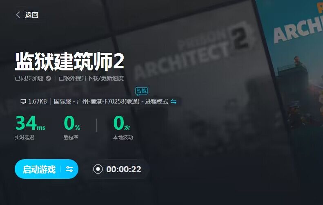The height and width of the screenshot is (205, 323).
Task: Click the Steam sync icon beside 已同步加速
Action: click(49, 78)
